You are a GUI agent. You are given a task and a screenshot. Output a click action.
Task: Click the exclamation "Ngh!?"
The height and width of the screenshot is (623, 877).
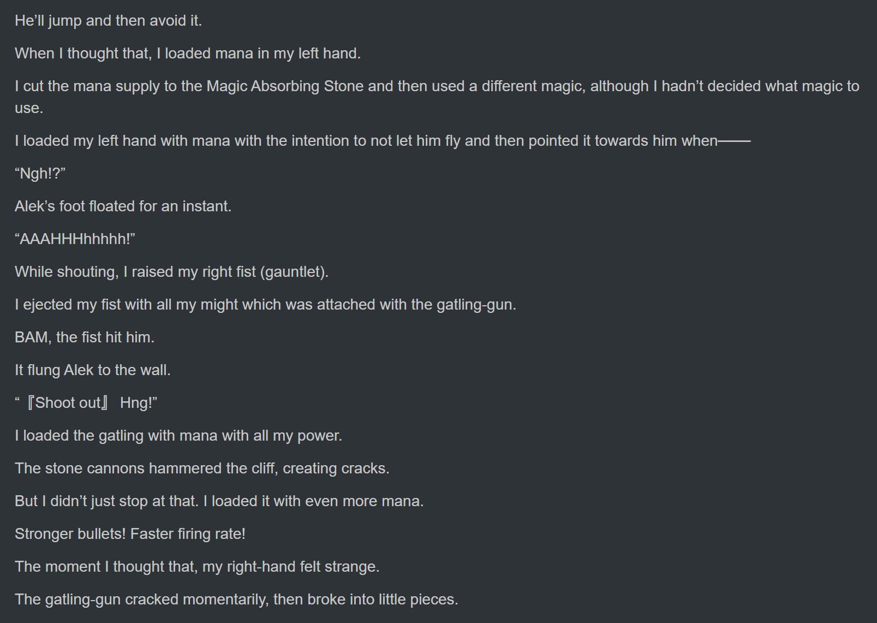[x=40, y=174]
